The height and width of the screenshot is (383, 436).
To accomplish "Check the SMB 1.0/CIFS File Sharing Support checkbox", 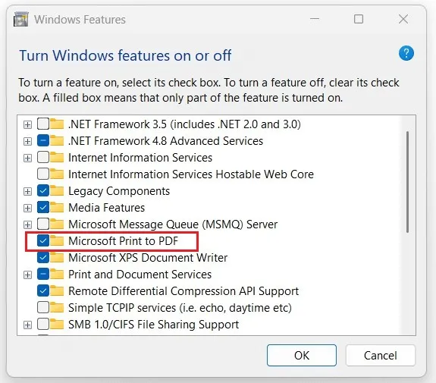I will click(43, 324).
